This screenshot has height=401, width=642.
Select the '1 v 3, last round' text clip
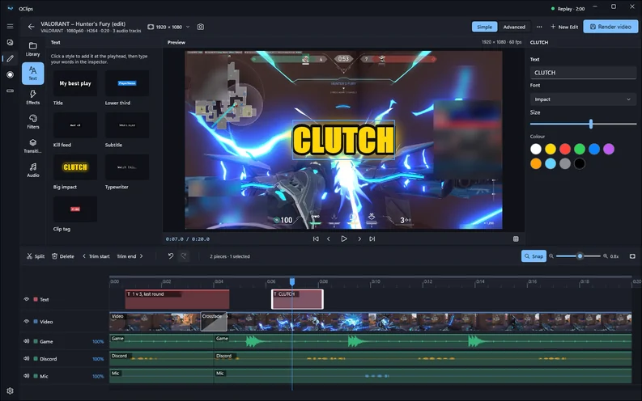(x=176, y=299)
